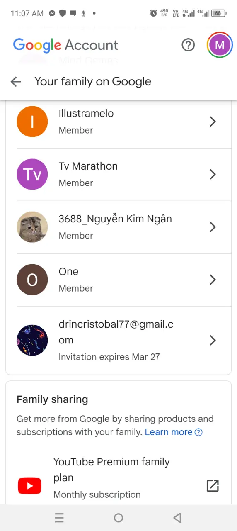Image resolution: width=237 pixels, height=531 pixels.
Task: Open the drincristobal77@gmail.com invitation chevron
Action: pos(213,340)
